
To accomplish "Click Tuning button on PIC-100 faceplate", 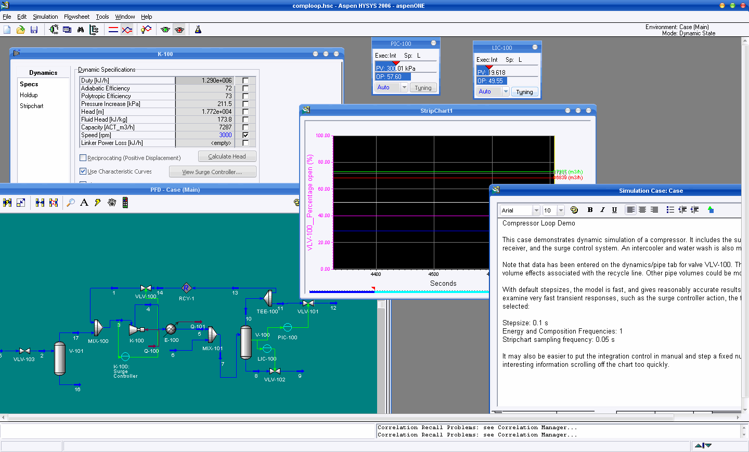I will pos(423,88).
